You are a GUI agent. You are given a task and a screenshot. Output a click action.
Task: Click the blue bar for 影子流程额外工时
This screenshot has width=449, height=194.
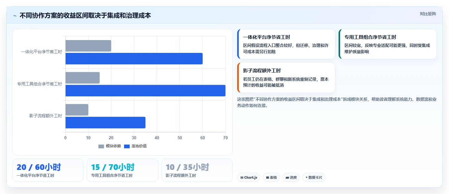(x=105, y=122)
